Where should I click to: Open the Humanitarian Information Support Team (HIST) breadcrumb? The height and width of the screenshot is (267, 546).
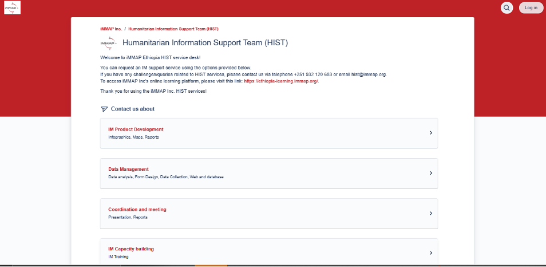coord(173,29)
